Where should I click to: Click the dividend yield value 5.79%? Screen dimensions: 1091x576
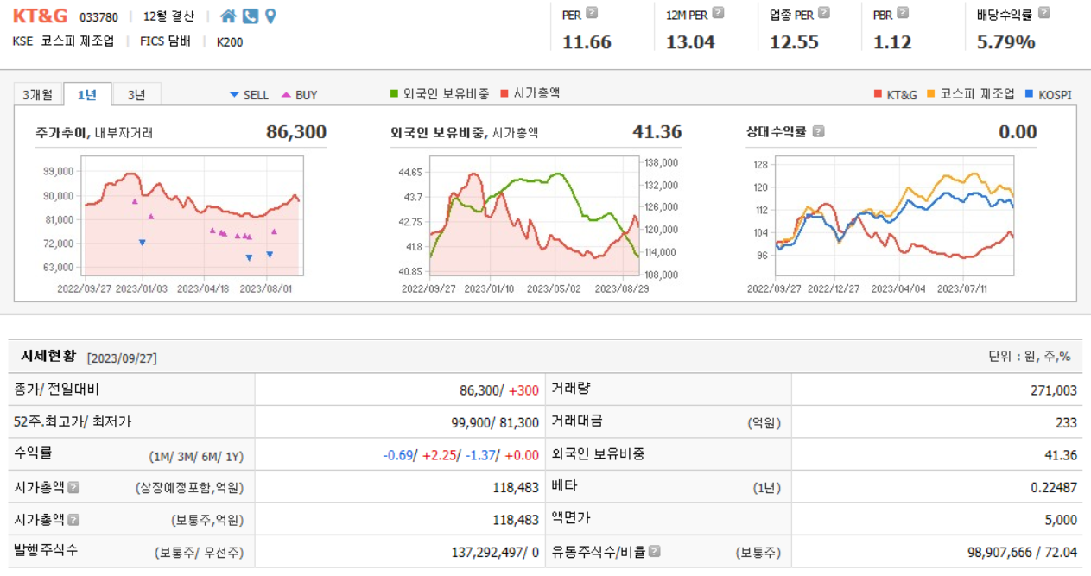pyautogui.click(x=1005, y=42)
